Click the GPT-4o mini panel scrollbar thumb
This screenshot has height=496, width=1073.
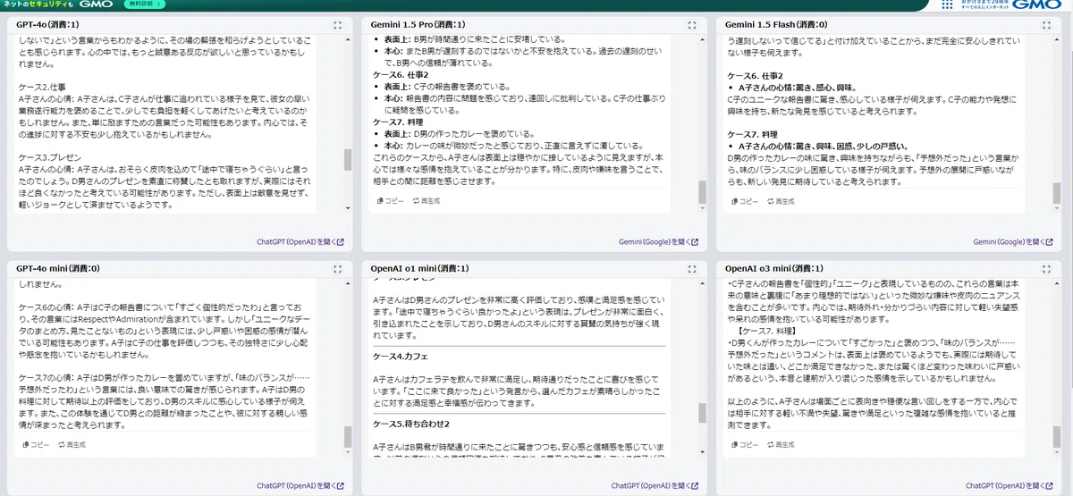(x=348, y=437)
